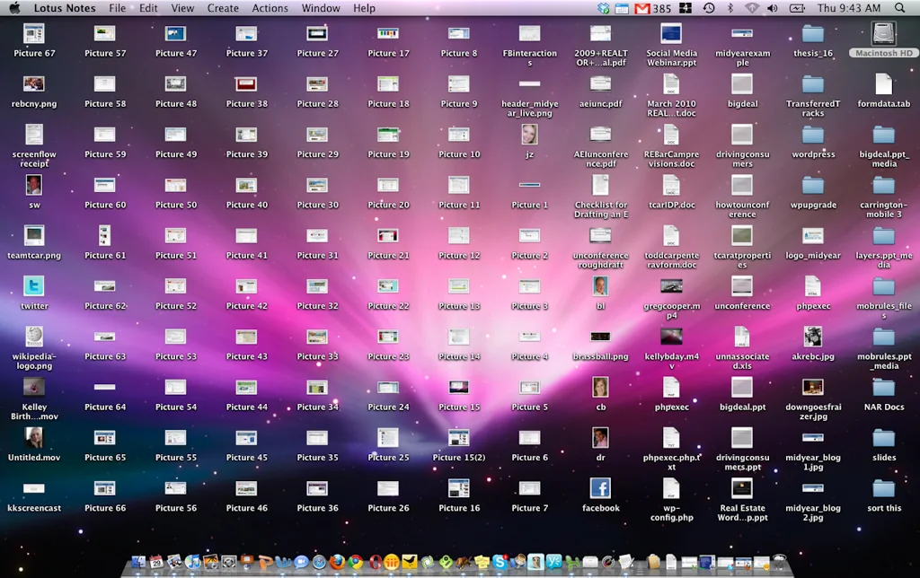Viewport: 920px width, 578px height.
Task: Click the Gmail notifier showing 385
Action: click(x=653, y=8)
